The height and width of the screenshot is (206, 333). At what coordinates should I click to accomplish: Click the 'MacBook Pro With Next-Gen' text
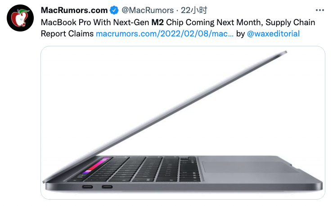pos(95,22)
